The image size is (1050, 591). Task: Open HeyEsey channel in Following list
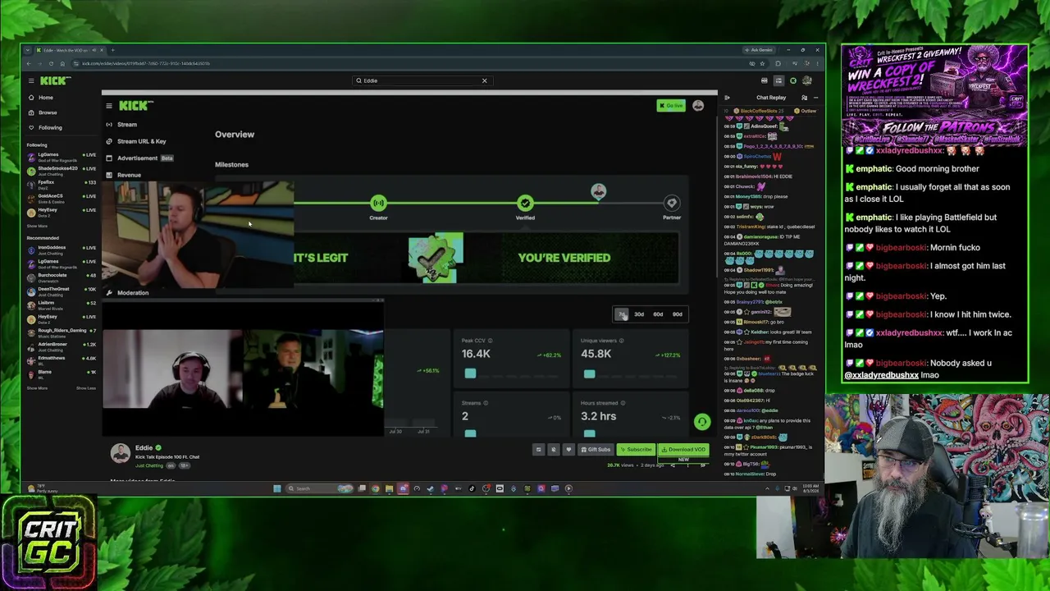pos(63,212)
